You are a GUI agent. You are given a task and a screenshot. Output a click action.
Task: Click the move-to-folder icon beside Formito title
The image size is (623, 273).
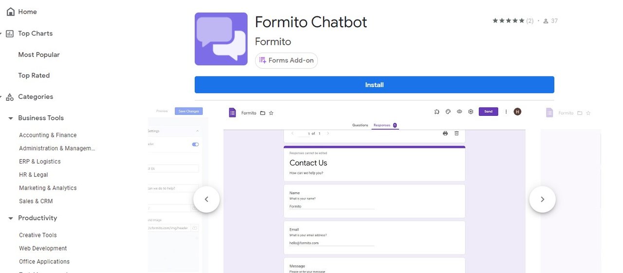262,113
